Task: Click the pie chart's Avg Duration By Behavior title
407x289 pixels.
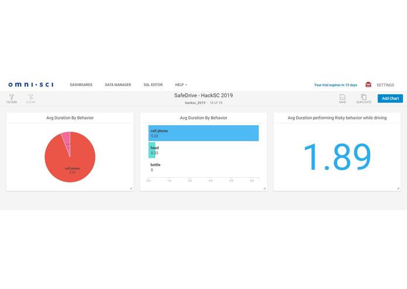Action: 70,118
